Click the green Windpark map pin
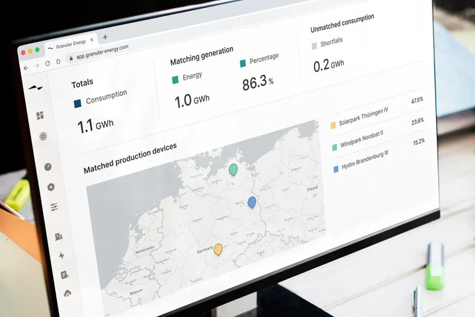Image resolution: width=475 pixels, height=317 pixels. [233, 169]
